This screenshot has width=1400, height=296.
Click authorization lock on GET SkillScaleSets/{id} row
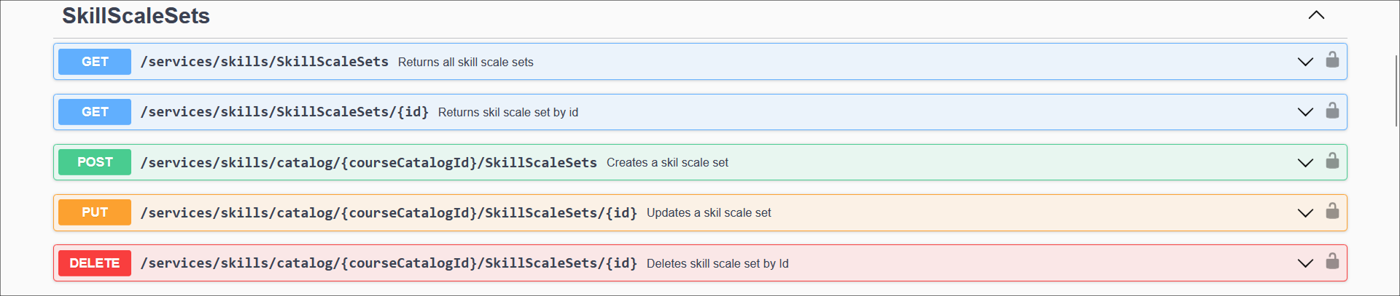pos(1332,111)
